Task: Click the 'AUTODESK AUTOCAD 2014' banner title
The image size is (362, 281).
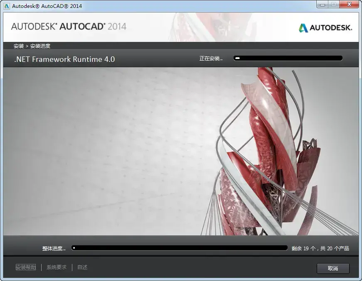Action: coord(69,27)
